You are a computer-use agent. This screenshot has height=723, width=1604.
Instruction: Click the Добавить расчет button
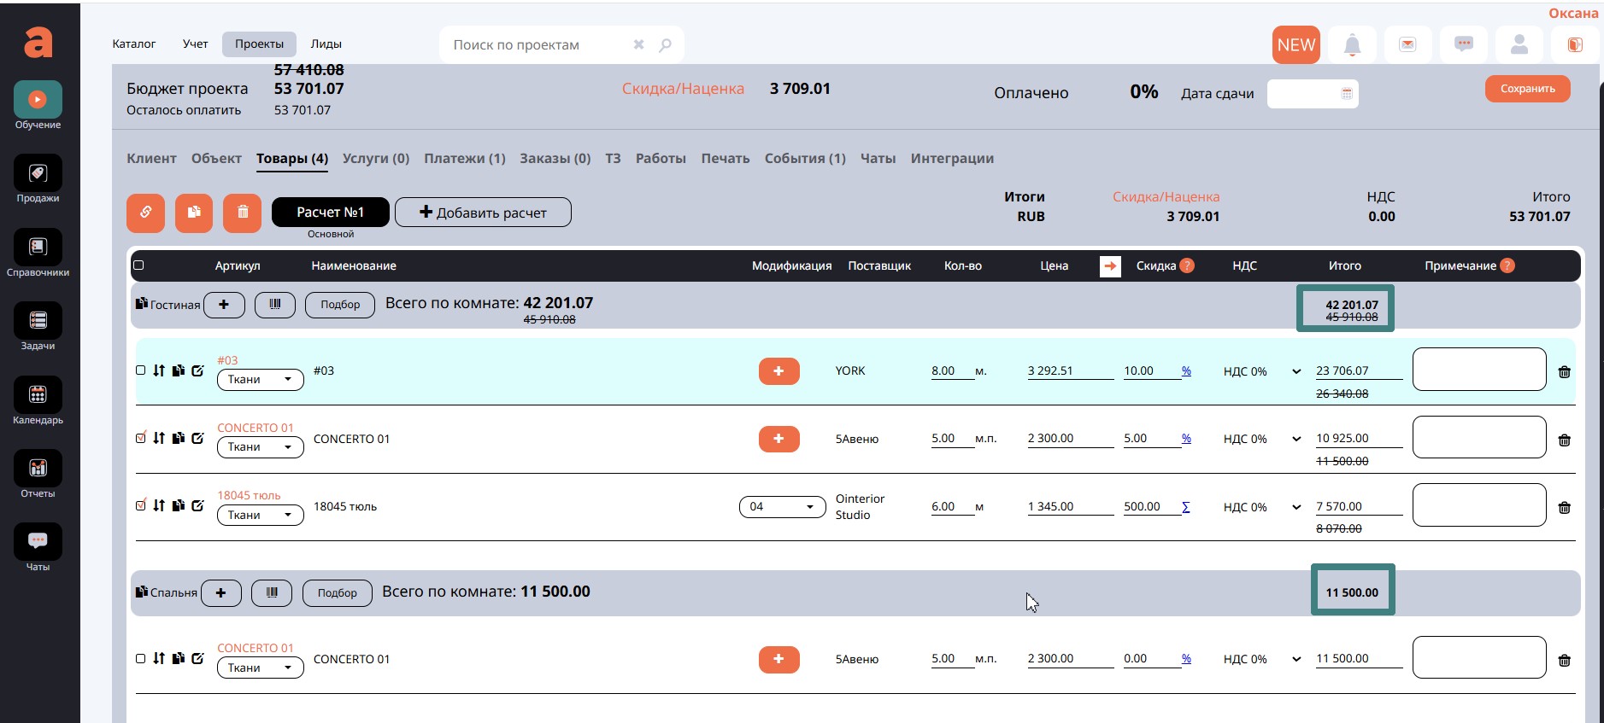[x=483, y=213]
